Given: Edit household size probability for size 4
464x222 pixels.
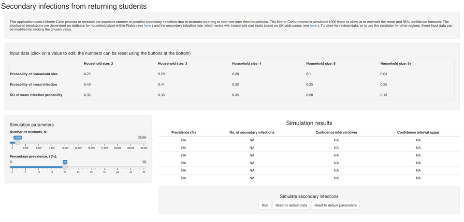Looking at the screenshot, I should tap(235, 74).
